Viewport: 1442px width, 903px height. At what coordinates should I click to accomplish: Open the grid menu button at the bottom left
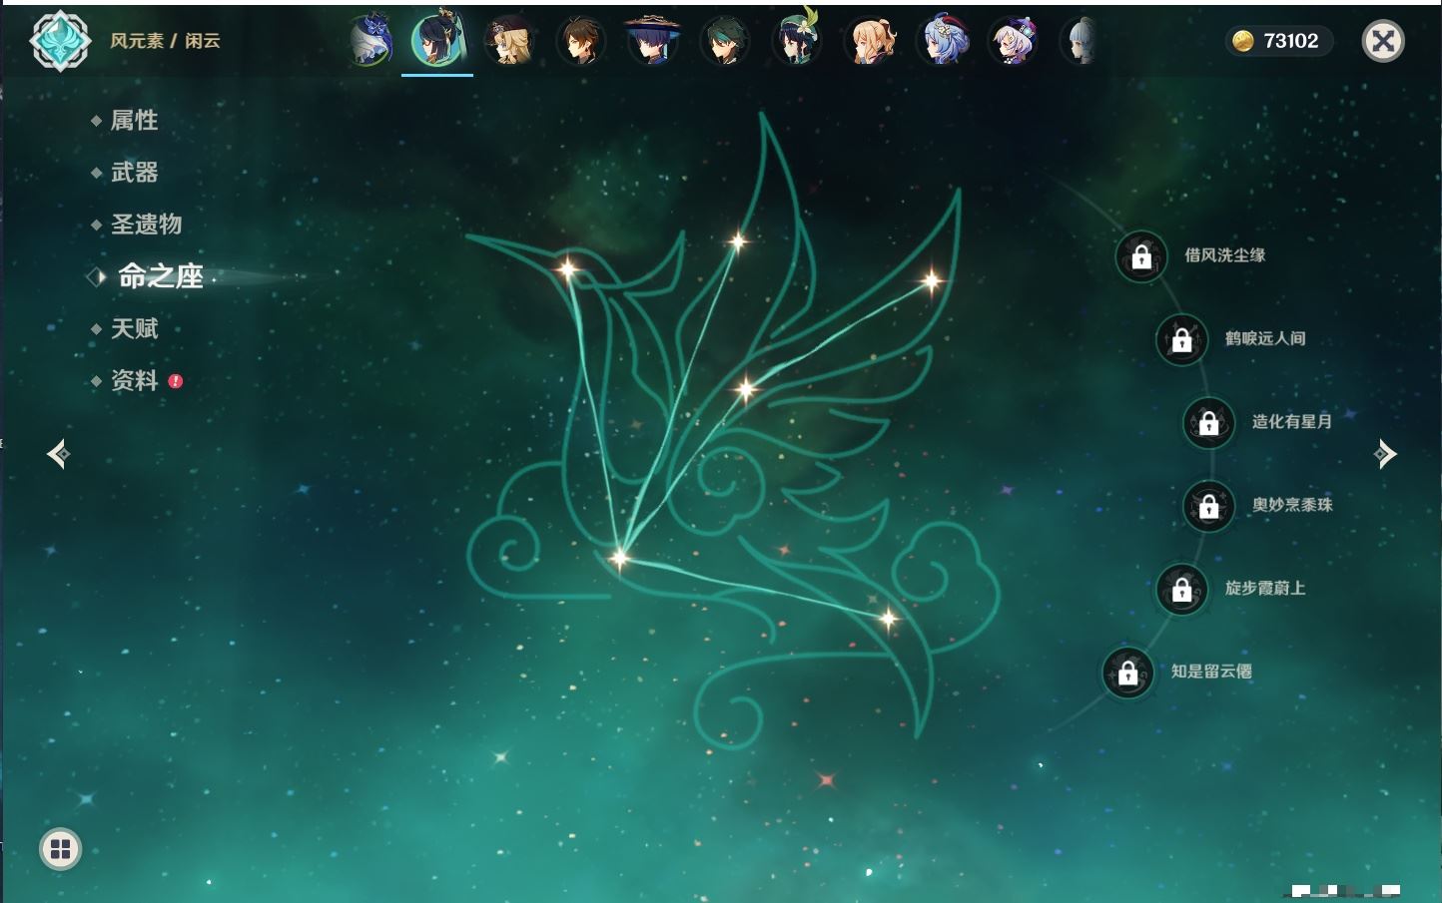pos(60,849)
